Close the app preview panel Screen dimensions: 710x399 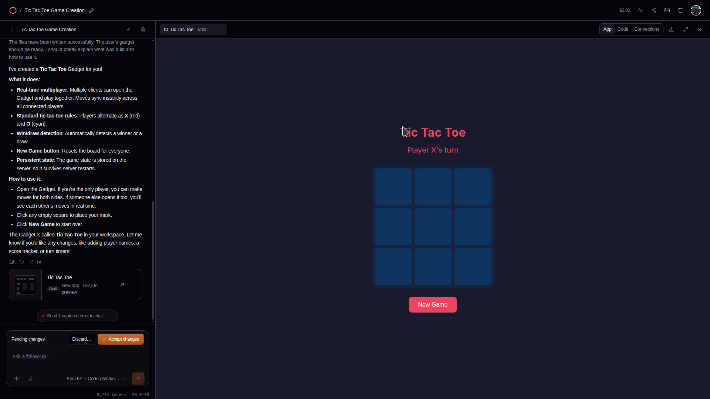point(700,30)
